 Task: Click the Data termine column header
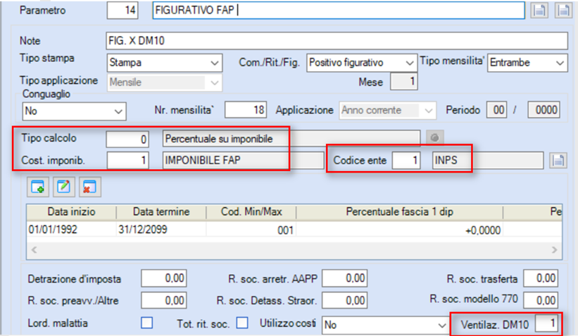(x=161, y=212)
